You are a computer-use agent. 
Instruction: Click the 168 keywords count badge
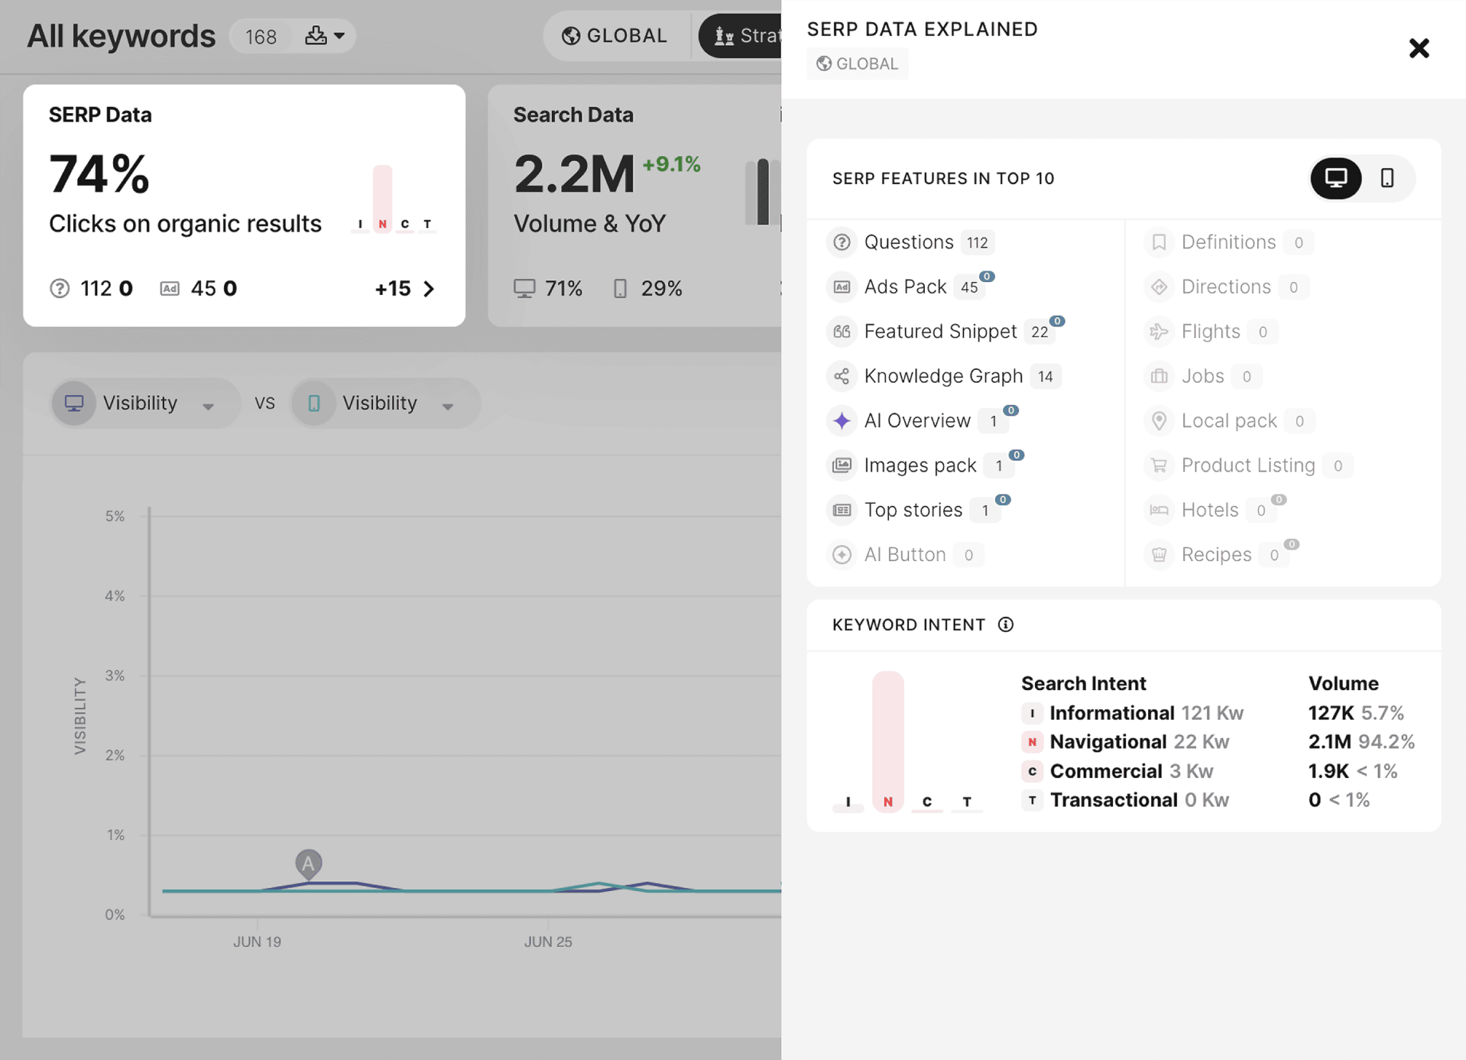[261, 37]
